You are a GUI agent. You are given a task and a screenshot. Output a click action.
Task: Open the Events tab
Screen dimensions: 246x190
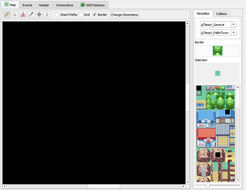click(27, 5)
